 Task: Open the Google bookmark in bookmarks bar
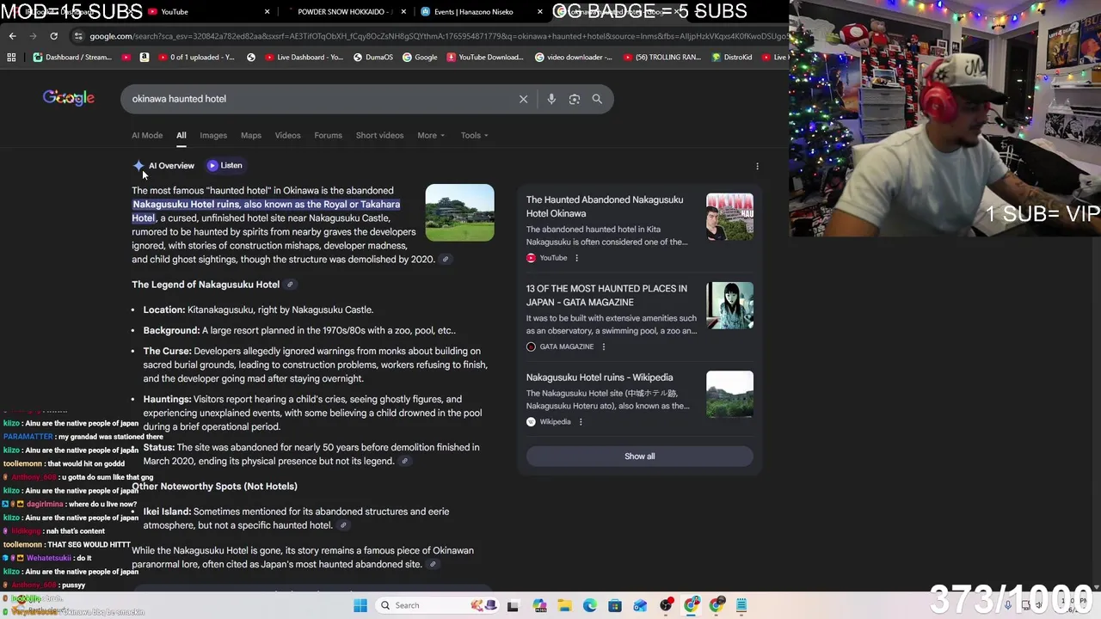(x=420, y=58)
